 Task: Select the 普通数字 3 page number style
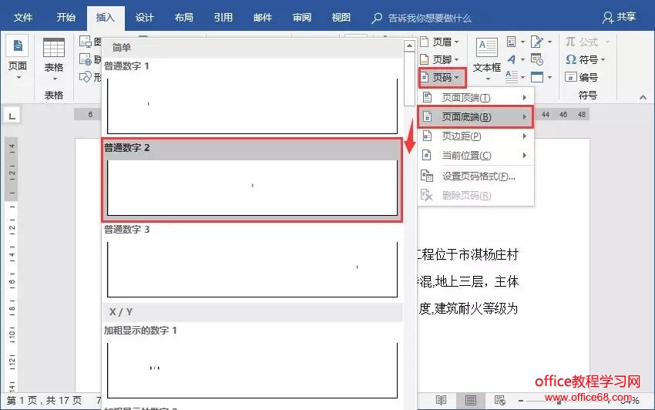coord(252,261)
